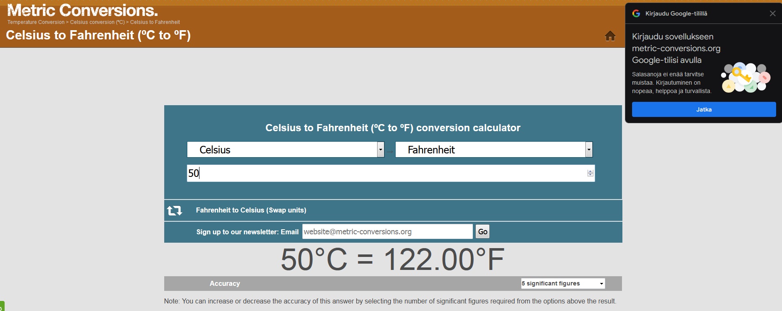Viewport: 782px width, 311px height.
Task: Click the 'Sign up to our newsletter: Email' label
Action: click(247, 232)
